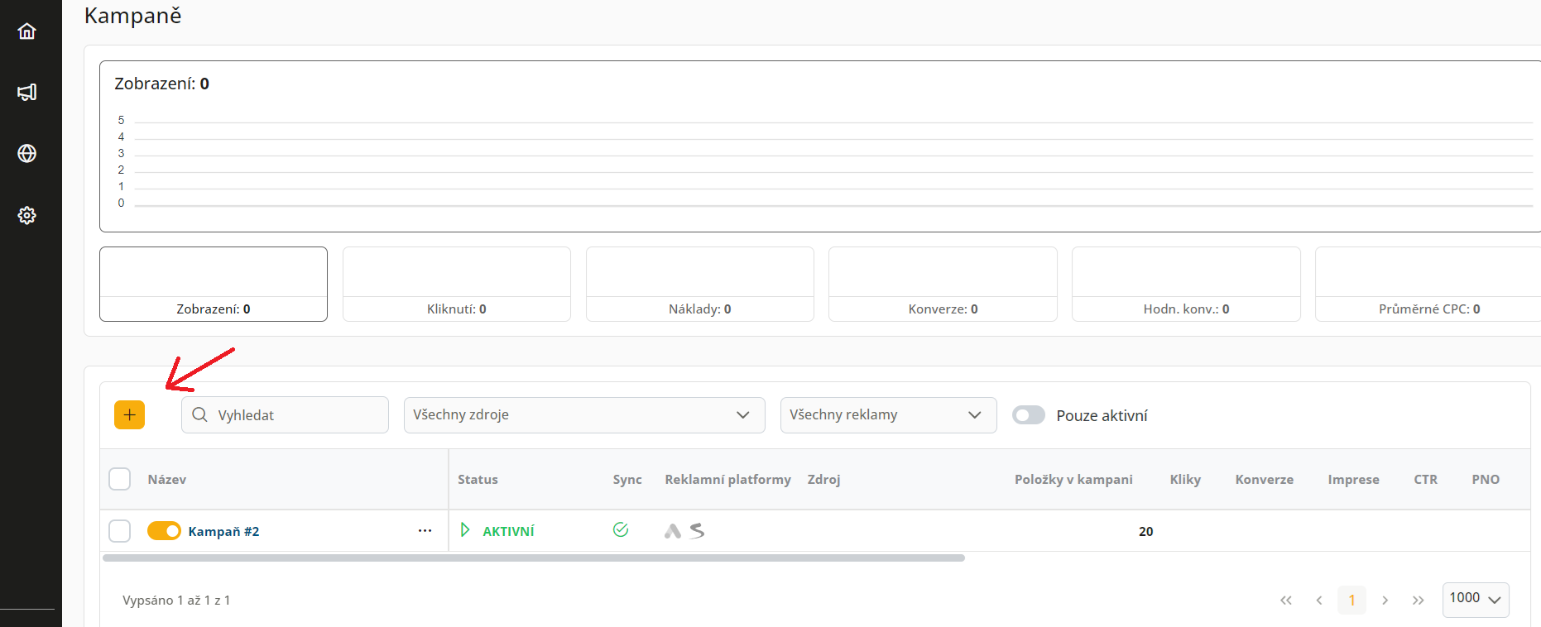This screenshot has height=627, width=1541.
Task: Open the home icon in sidebar
Action: tap(27, 31)
